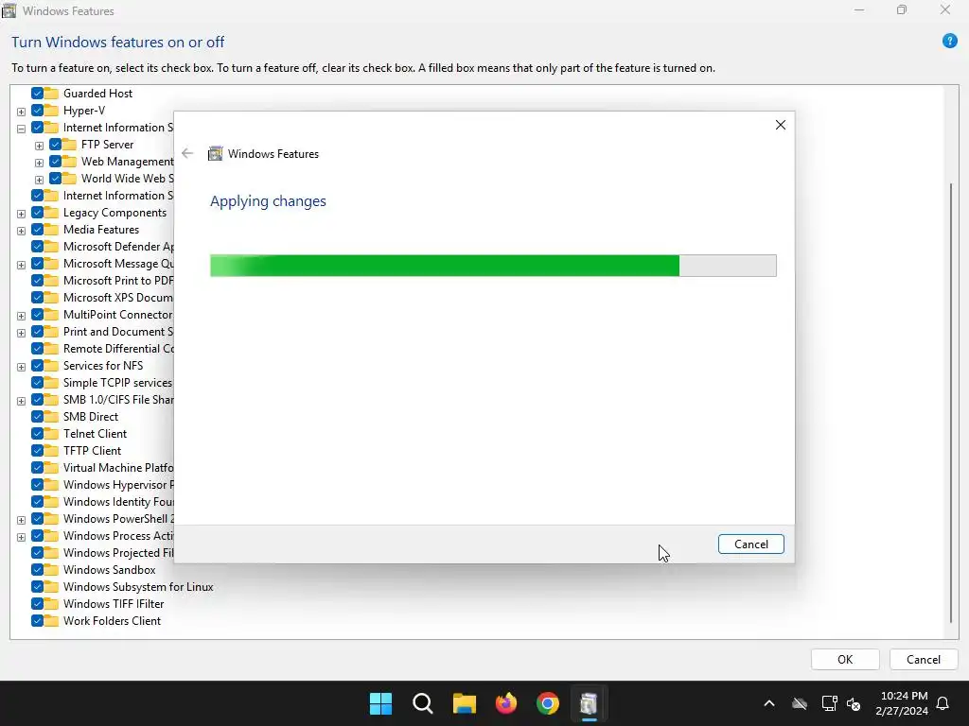
Task: Toggle the Legacy Components checkbox
Action: (x=37, y=213)
